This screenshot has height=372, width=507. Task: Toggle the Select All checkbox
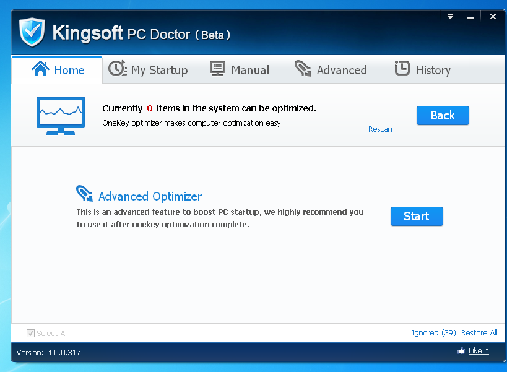click(30, 333)
